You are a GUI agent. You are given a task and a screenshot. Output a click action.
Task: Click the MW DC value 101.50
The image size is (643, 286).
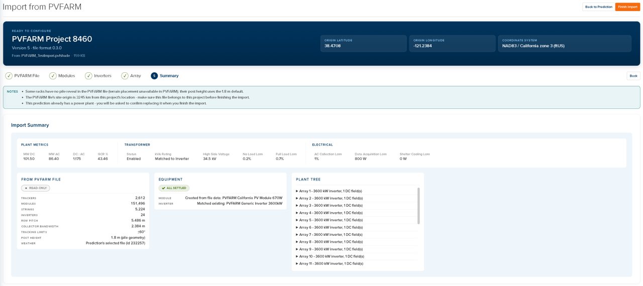[29, 159]
